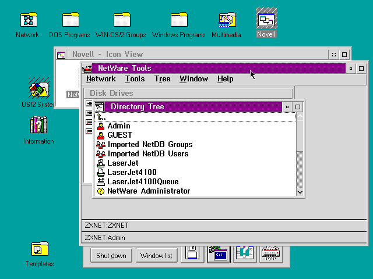Image resolution: width=373 pixels, height=279 pixels.
Task: Open the OS/2 System folder icon
Action: (x=39, y=88)
